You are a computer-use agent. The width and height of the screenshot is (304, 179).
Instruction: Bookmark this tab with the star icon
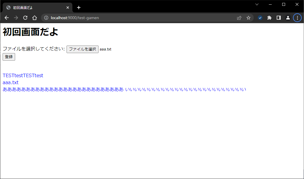click(248, 18)
